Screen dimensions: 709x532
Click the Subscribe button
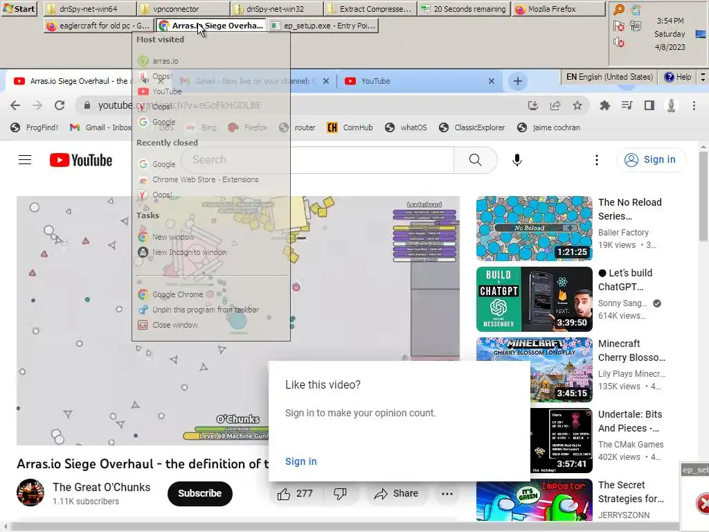tap(200, 493)
